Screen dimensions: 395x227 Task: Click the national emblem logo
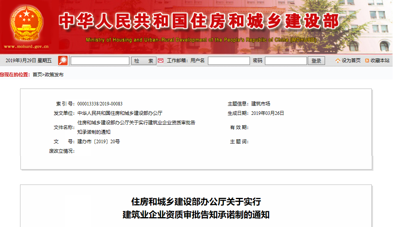(x=26, y=24)
